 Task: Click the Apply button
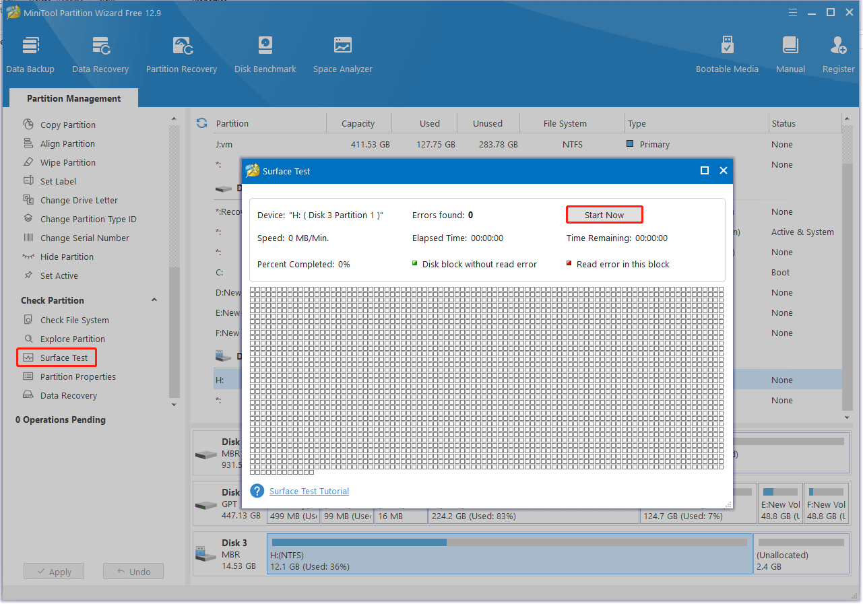[x=54, y=572]
